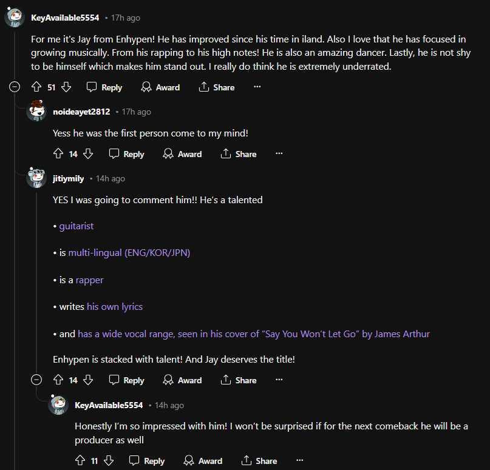The image size is (490, 470).
Task: Downvote the comment with 51 upvotes
Action: click(x=66, y=87)
